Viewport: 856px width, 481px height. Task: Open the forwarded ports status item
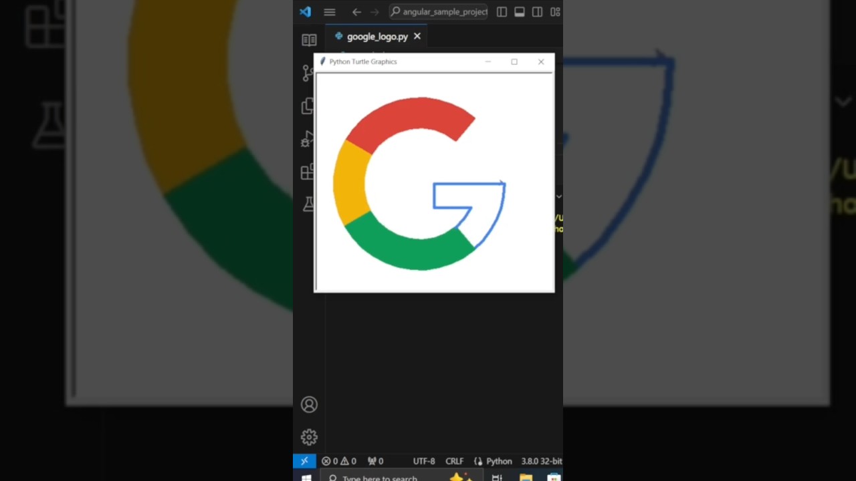click(x=375, y=461)
